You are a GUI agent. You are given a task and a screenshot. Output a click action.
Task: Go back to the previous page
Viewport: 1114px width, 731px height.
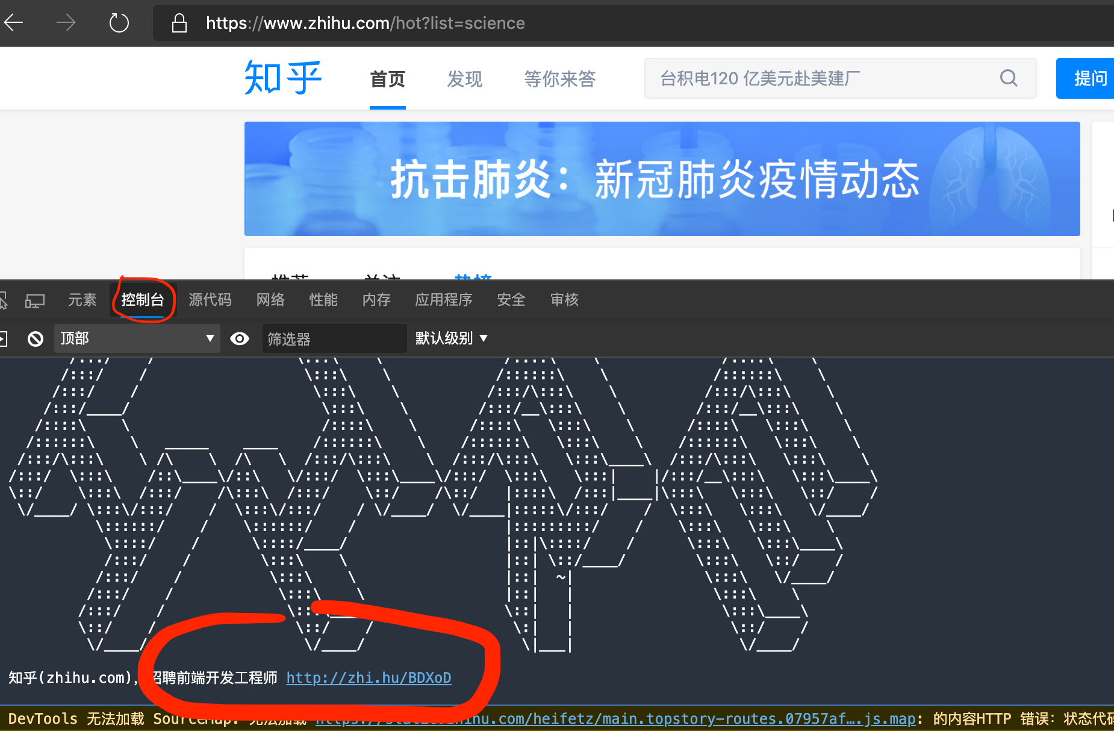pos(13,23)
